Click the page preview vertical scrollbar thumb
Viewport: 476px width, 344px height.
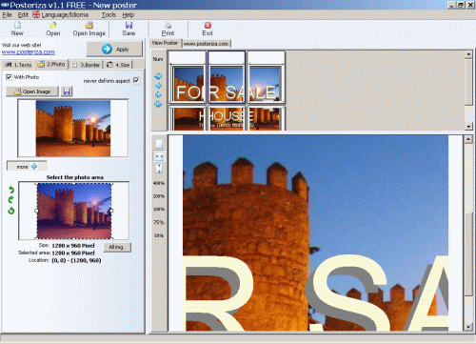pos(468,254)
